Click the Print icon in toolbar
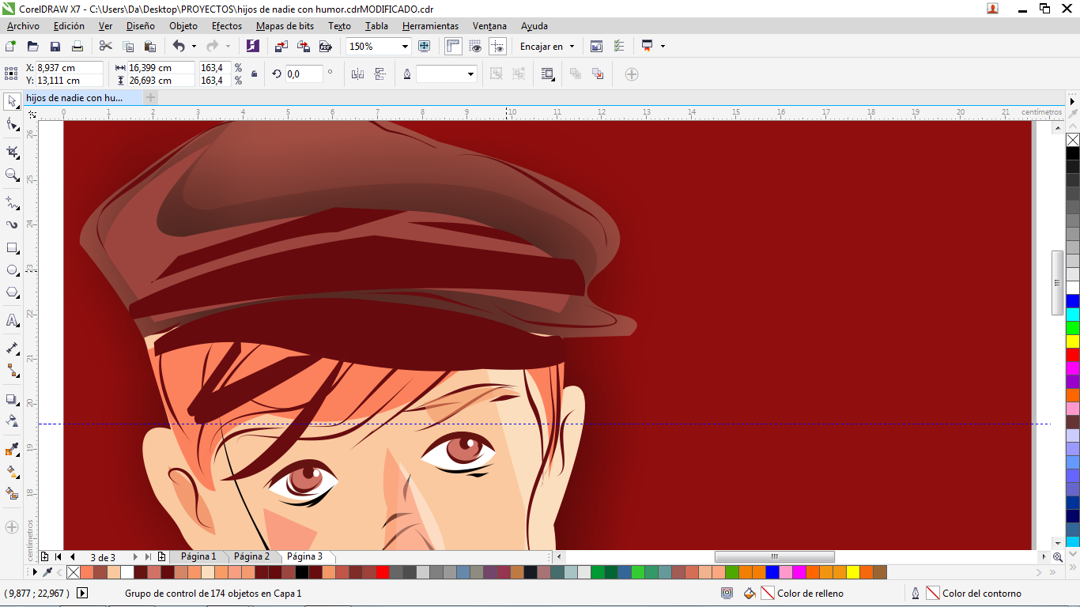1080x607 pixels. (77, 47)
